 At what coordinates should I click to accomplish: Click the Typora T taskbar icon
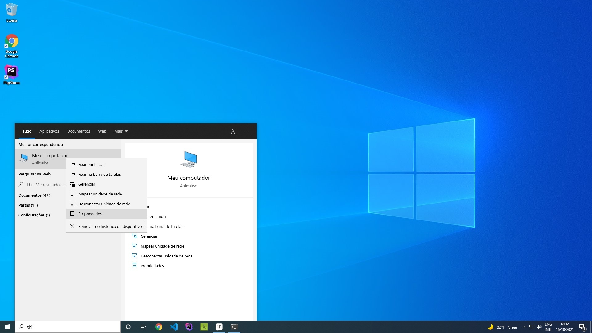pyautogui.click(x=219, y=327)
